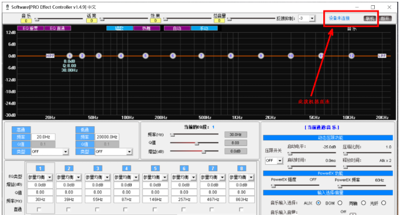Select EQ node 2 on the graph
Screen dimensions: 400x215
pos(82,56)
